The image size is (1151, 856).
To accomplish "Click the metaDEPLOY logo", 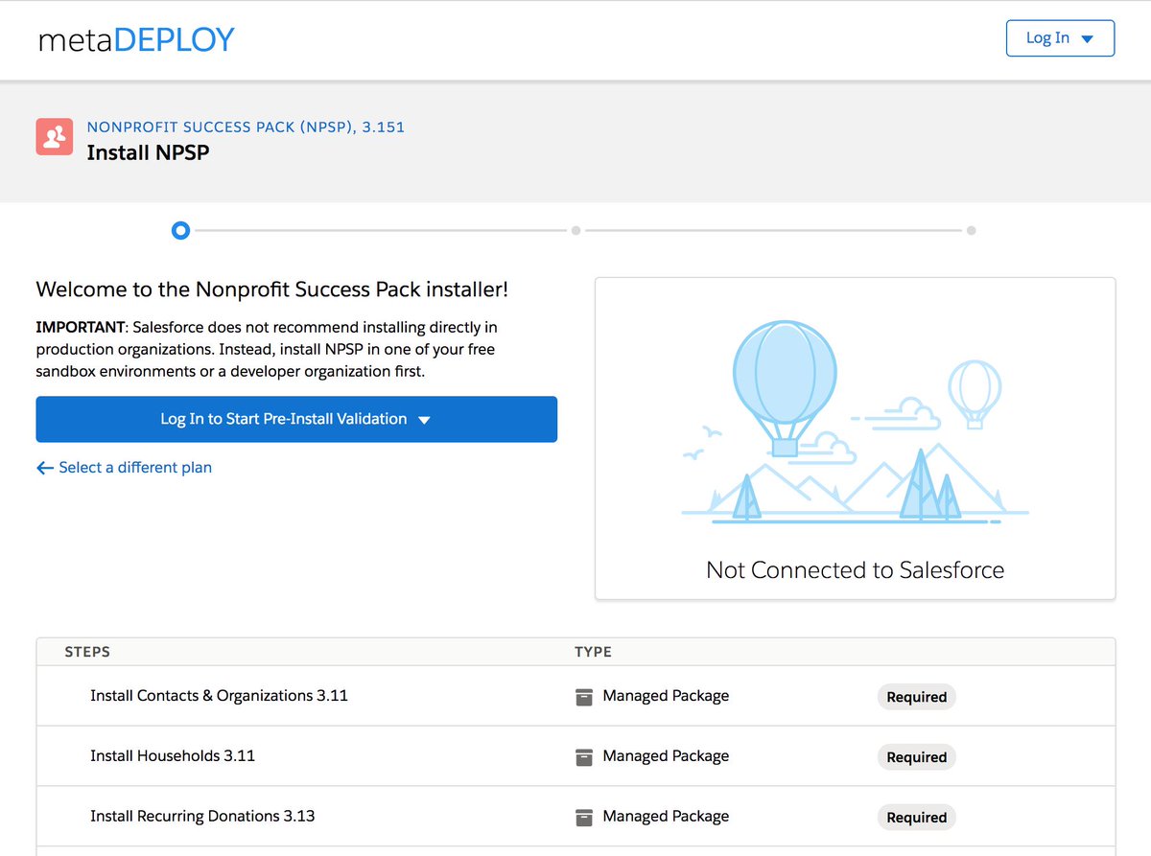I will point(136,39).
